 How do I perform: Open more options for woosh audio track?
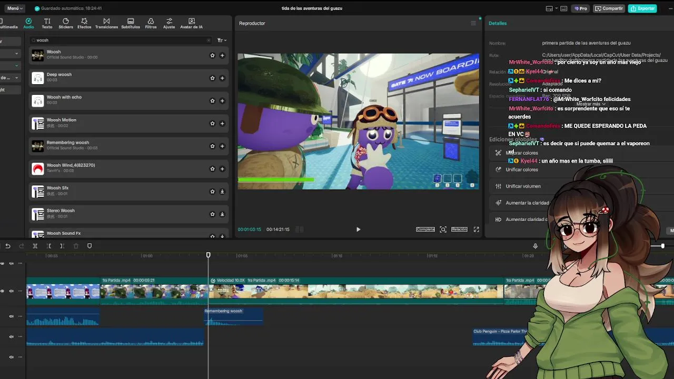click(x=20, y=316)
